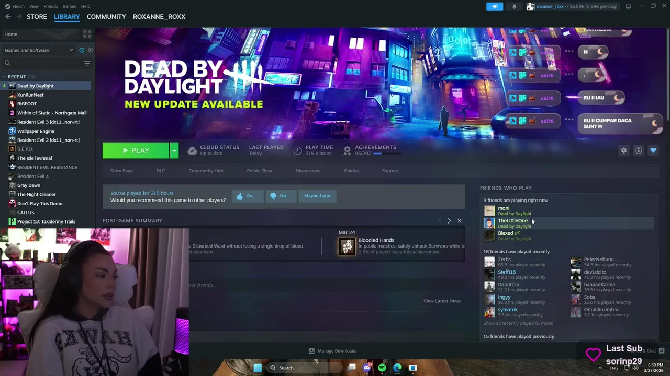Toggle the ready-to-play filter icon
The image size is (670, 376).
91,50
